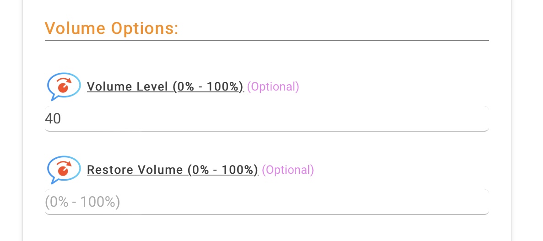Focus the empty Restore Volume input field
The image size is (543, 241).
pos(266,202)
